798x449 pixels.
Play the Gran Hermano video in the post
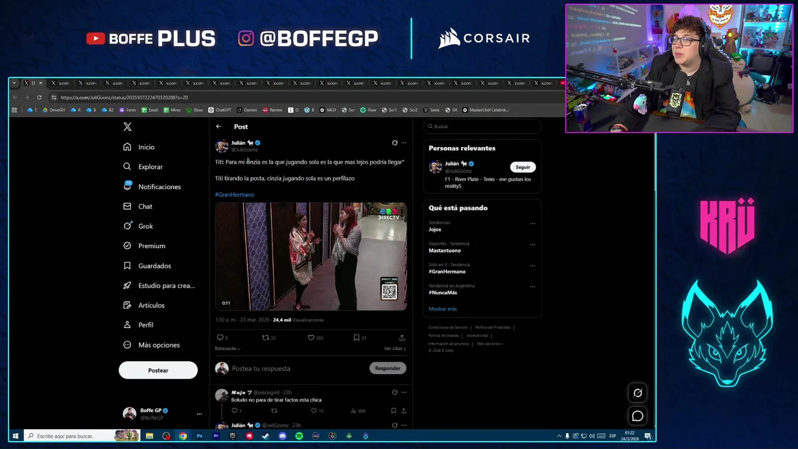(x=311, y=256)
